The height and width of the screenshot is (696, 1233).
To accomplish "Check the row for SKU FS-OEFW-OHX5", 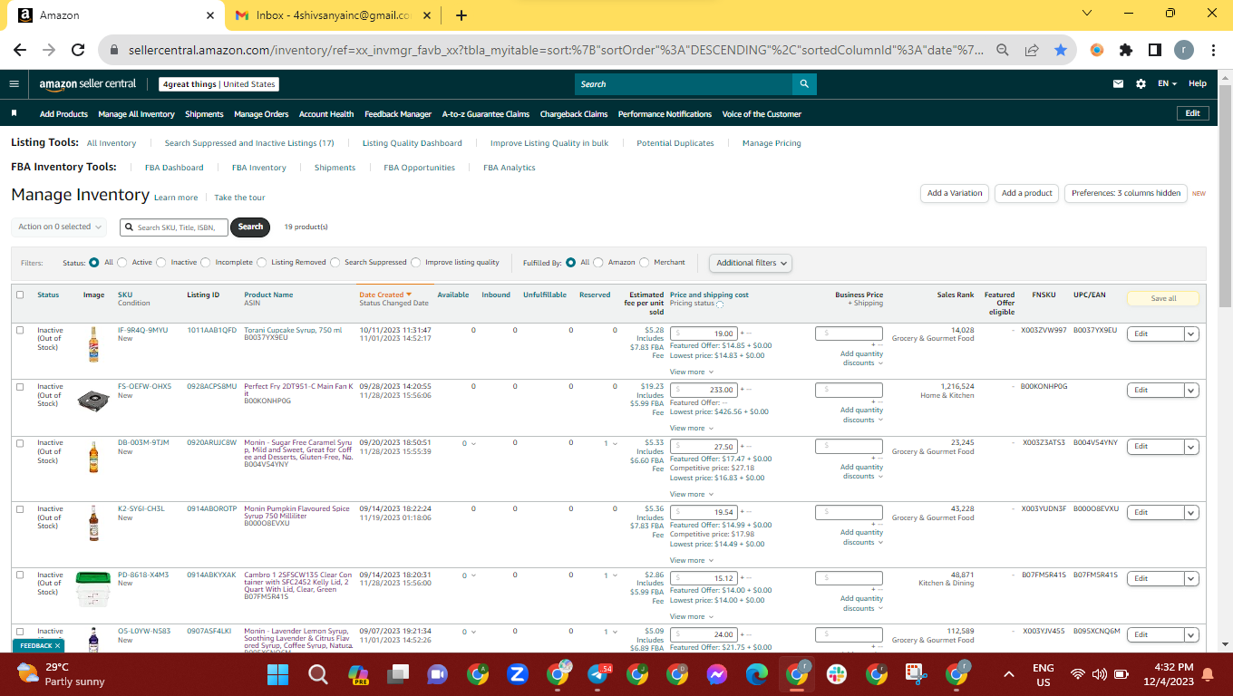I will 20,387.
